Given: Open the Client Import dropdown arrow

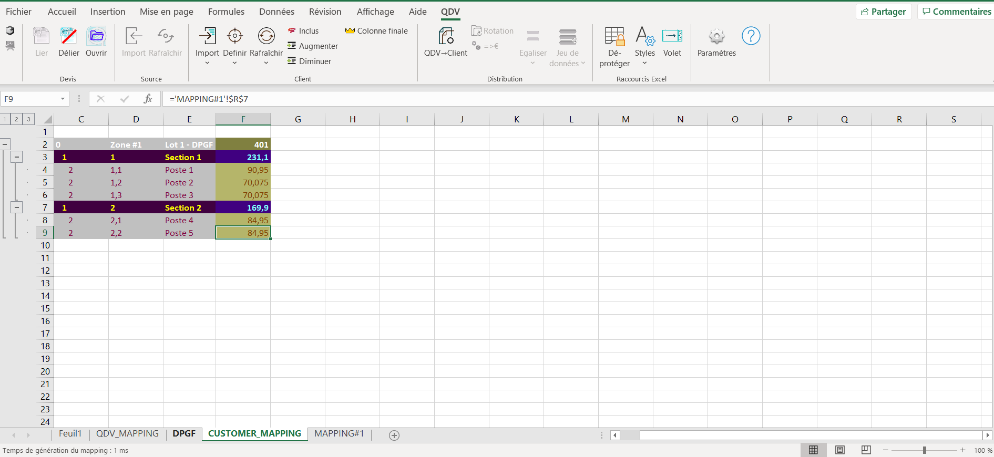Looking at the screenshot, I should click(207, 63).
